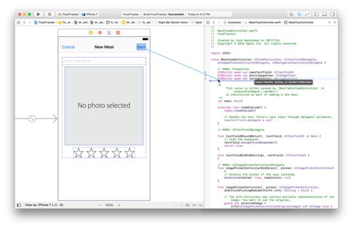Select the third star in rating control
Screen dimensions: 353x227
click(104, 153)
